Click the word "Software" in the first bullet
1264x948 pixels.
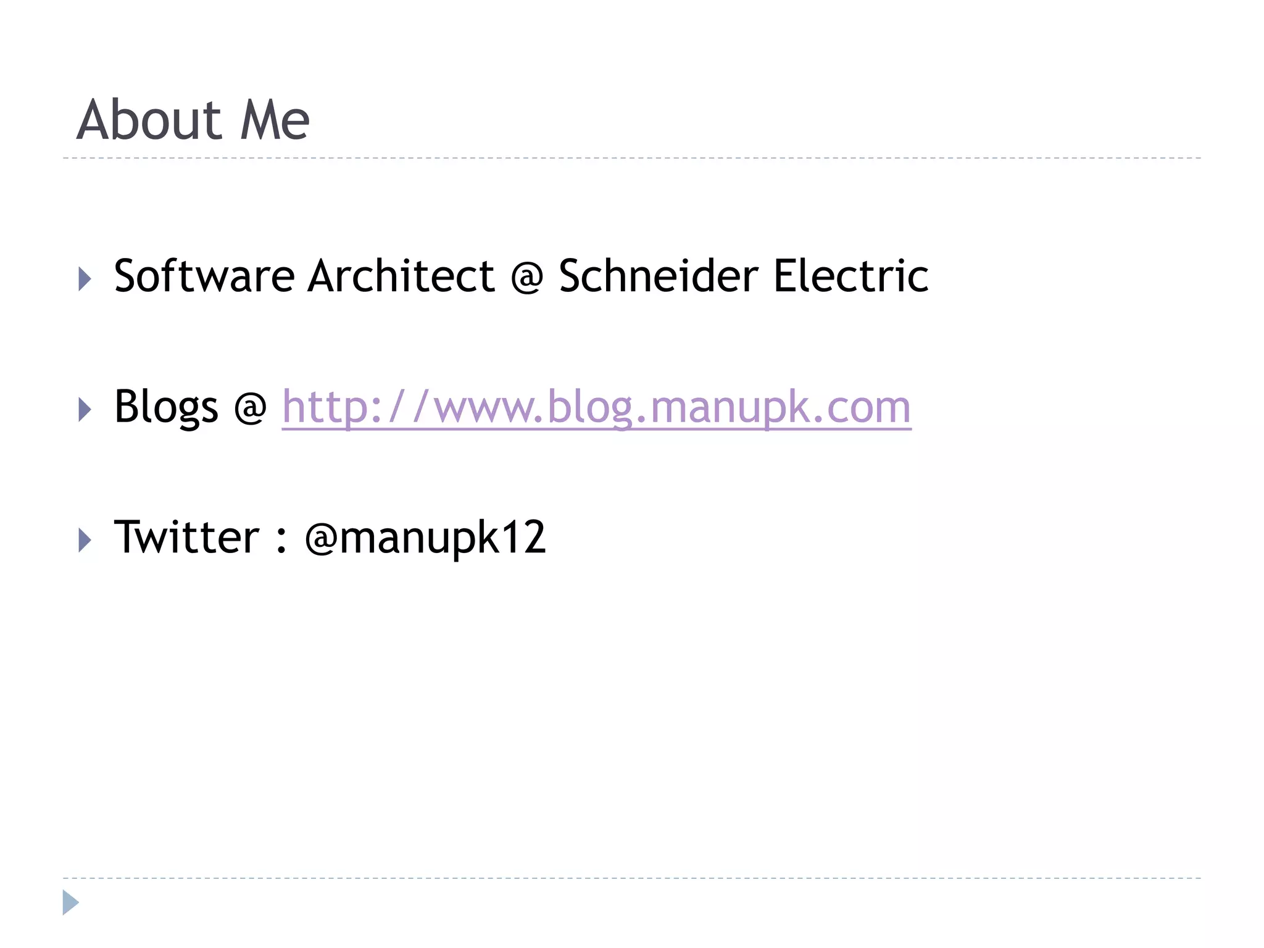pyautogui.click(x=204, y=276)
